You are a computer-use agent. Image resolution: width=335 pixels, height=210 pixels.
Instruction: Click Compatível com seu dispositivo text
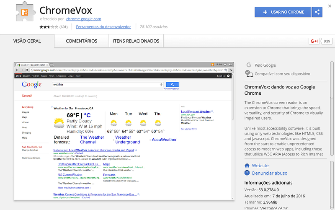coord(282,74)
